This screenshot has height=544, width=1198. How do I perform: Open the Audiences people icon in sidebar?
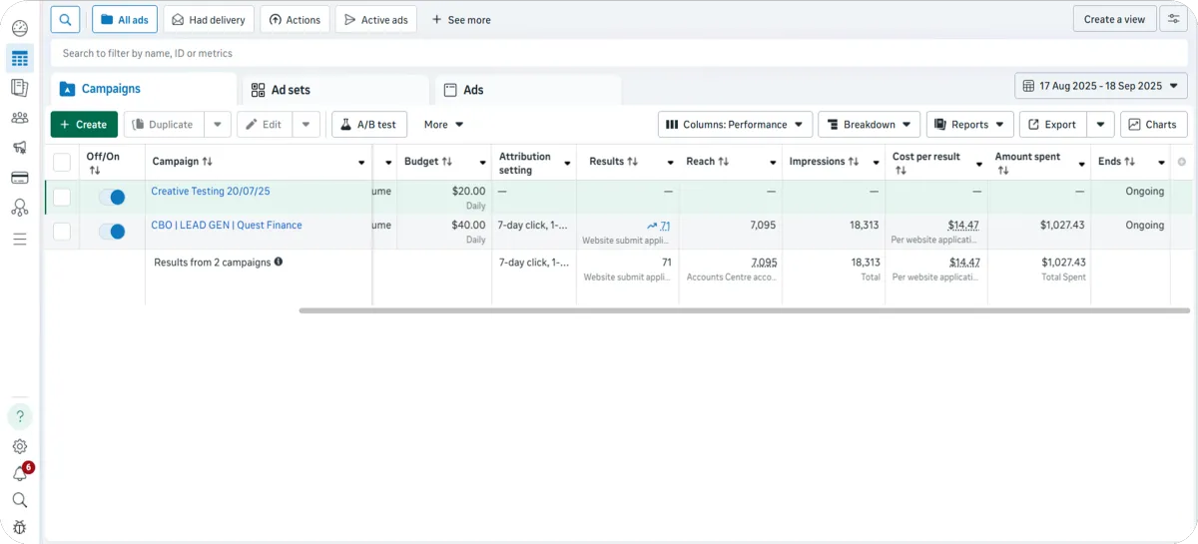tap(19, 118)
